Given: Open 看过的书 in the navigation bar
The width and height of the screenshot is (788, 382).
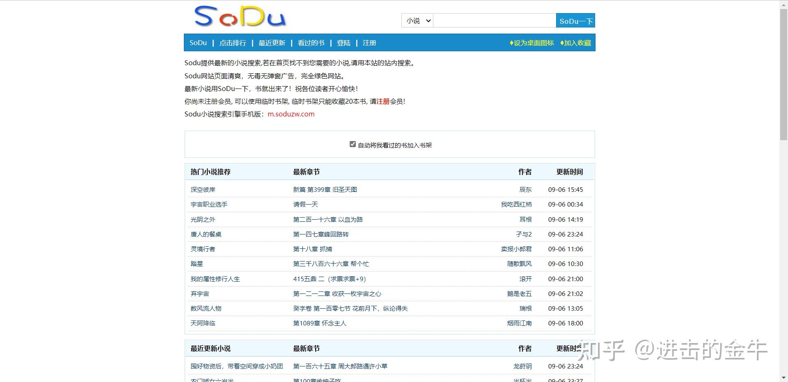Looking at the screenshot, I should point(311,43).
